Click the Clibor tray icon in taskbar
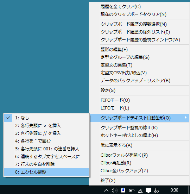 click(x=123, y=190)
